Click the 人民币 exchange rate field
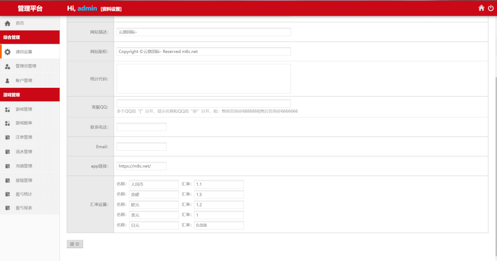This screenshot has height=261, width=497. [219, 184]
